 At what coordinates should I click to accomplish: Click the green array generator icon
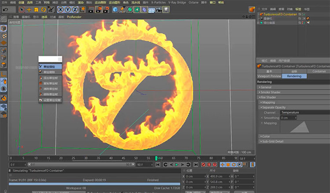pyautogui.click(x=137, y=10)
